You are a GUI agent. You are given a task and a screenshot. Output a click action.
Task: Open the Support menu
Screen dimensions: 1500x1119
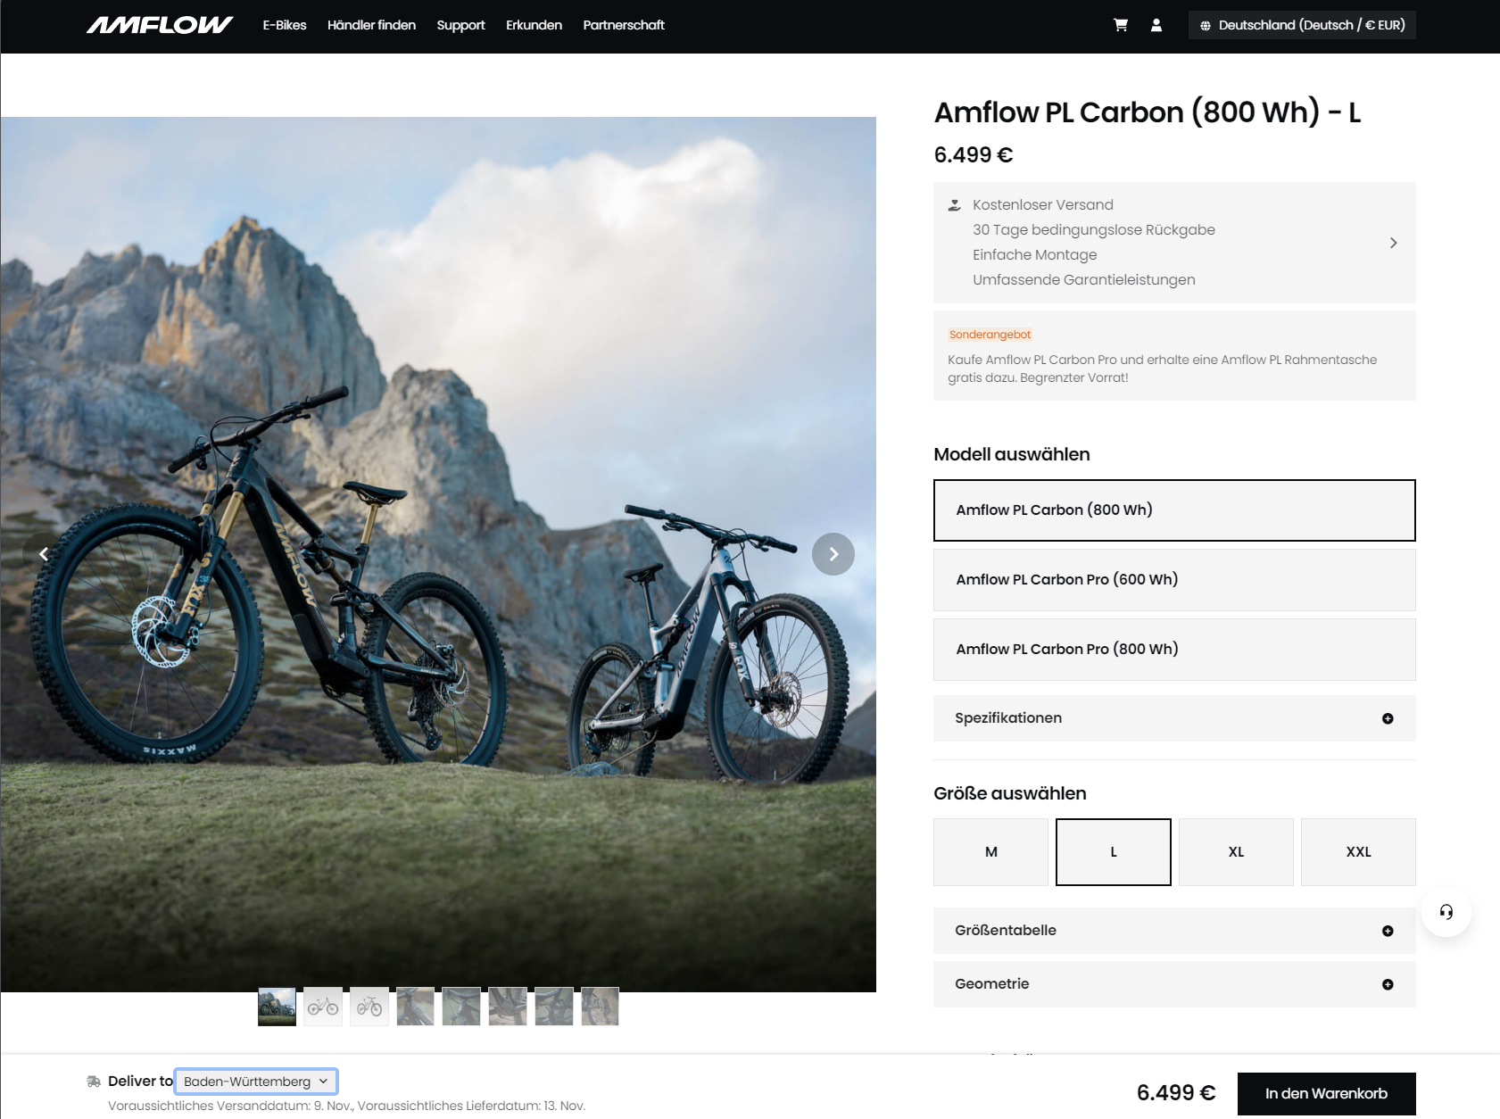tap(460, 25)
